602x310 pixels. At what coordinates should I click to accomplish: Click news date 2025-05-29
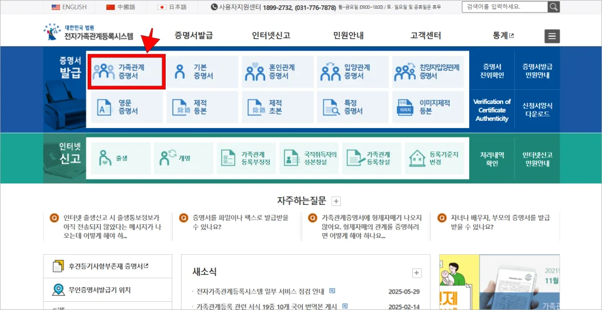pyautogui.click(x=405, y=291)
